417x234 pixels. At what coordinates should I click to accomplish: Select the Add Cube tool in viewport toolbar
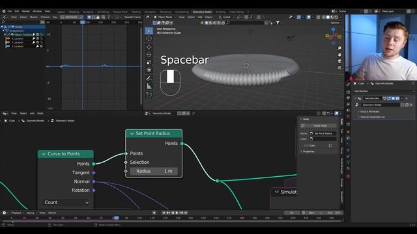[x=149, y=94]
